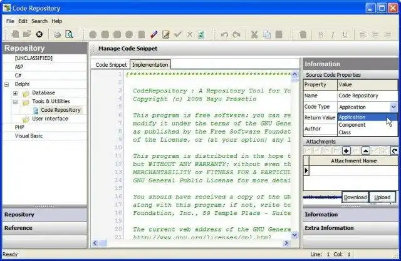401x261 pixels.
Task: Click the Code Repository document icon in tree
Action: (x=36, y=110)
